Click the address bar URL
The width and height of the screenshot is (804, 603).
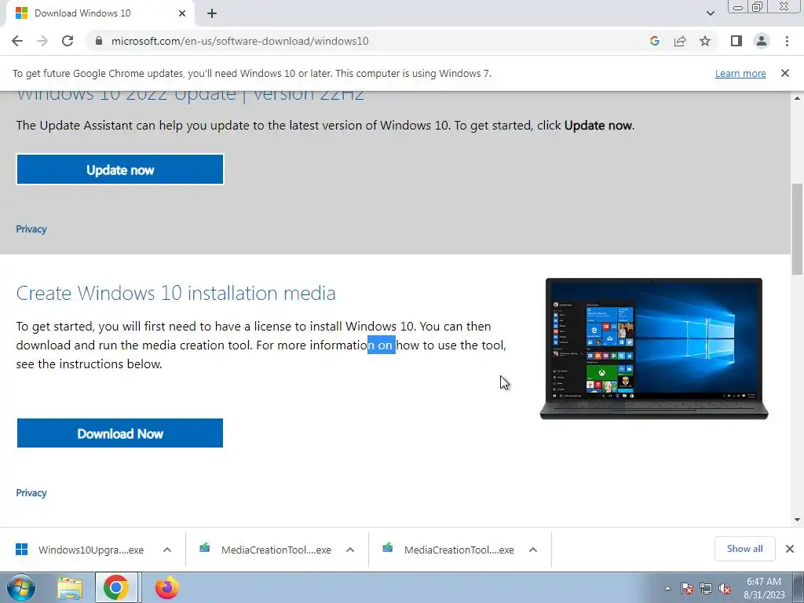(239, 41)
